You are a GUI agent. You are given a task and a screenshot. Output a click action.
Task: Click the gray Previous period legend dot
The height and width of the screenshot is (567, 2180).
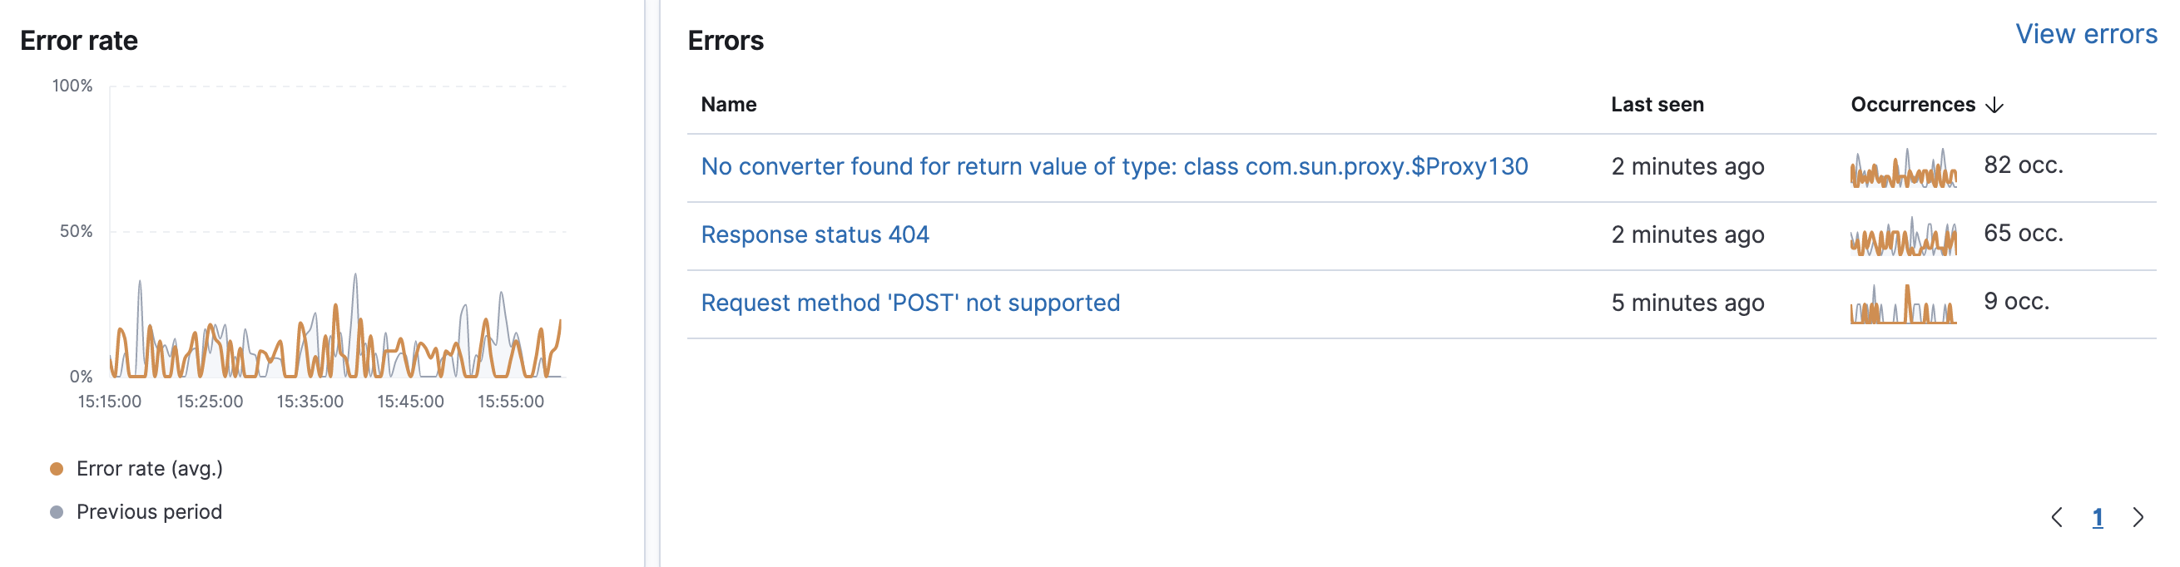click(56, 511)
